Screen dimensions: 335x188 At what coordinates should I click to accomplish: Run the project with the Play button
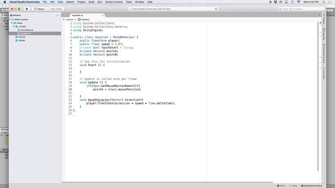click(27, 9)
